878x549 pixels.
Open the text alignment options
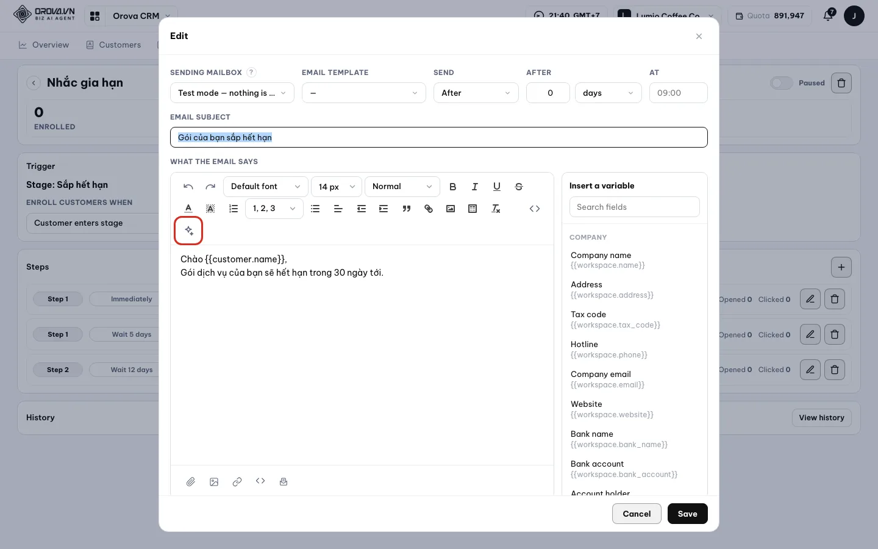338,209
